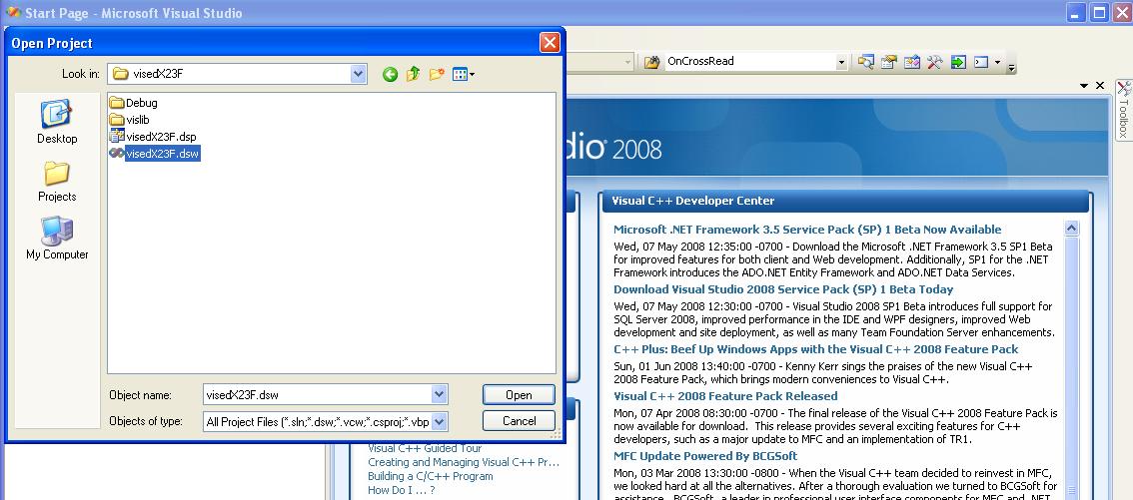Open Download Visual Studio 2008 SP1 Beta link
The width and height of the screenshot is (1133, 500).
click(x=783, y=289)
